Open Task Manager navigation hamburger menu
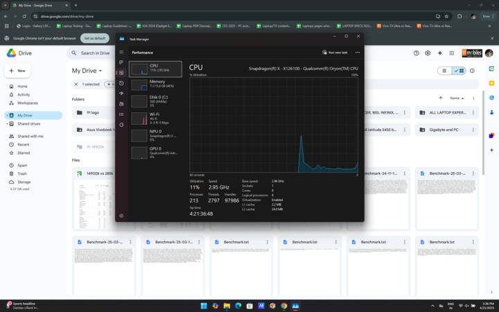Viewport: 499px width, 312px height. pos(121,52)
